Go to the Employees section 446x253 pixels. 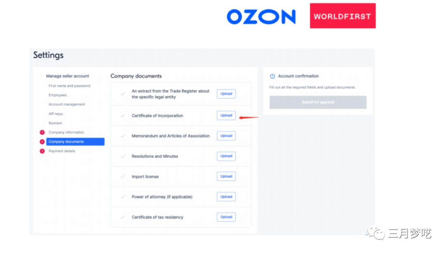[57, 95]
